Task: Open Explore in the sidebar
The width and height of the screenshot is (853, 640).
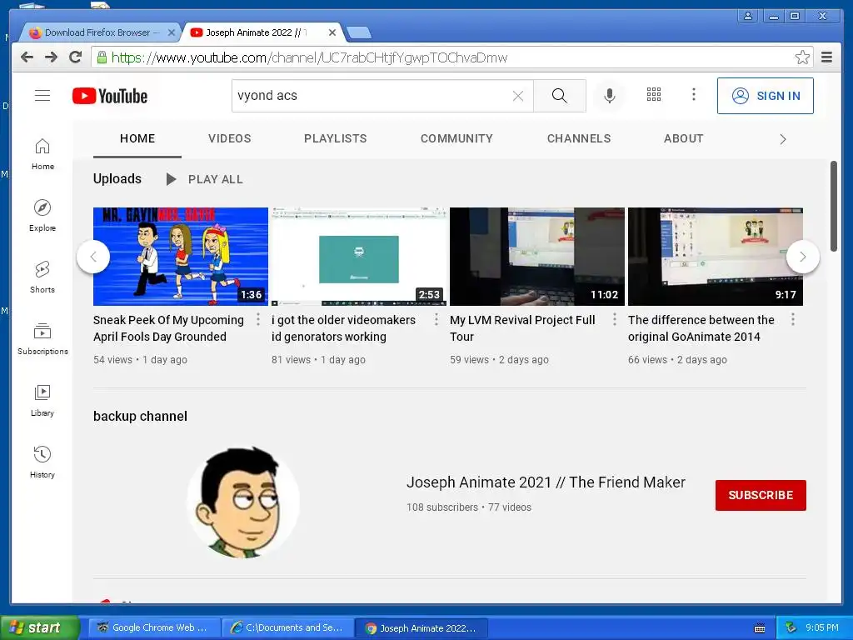Action: tap(42, 216)
